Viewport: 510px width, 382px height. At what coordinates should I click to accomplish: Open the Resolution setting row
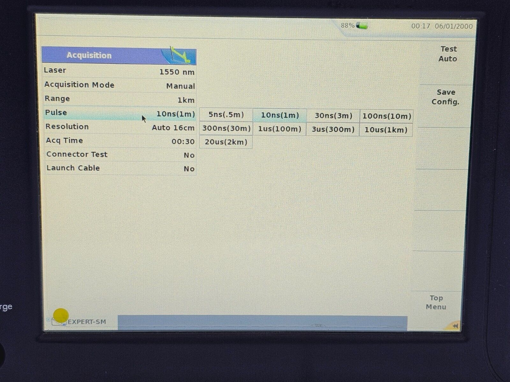tap(120, 127)
